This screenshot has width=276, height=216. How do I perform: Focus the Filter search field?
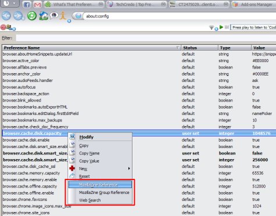coord(146,38)
